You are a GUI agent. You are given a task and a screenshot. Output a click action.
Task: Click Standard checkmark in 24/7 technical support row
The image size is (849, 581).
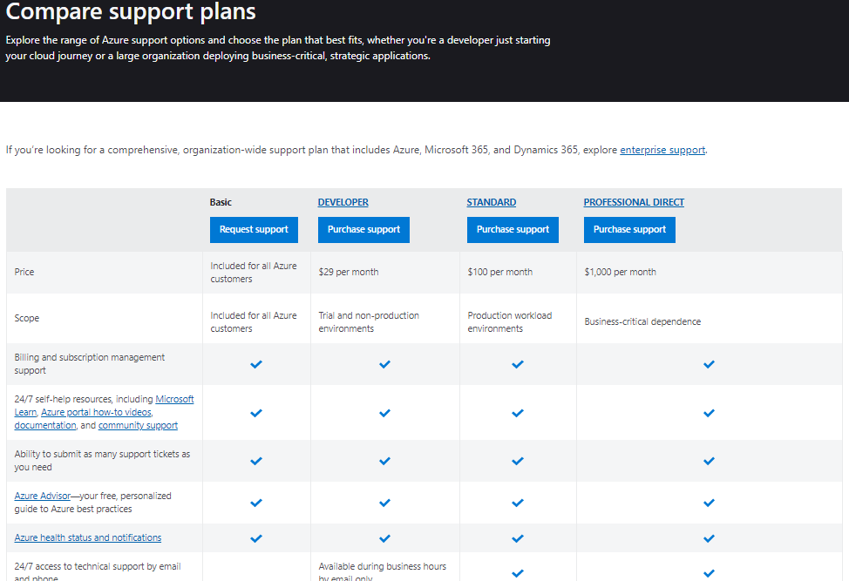point(518,573)
